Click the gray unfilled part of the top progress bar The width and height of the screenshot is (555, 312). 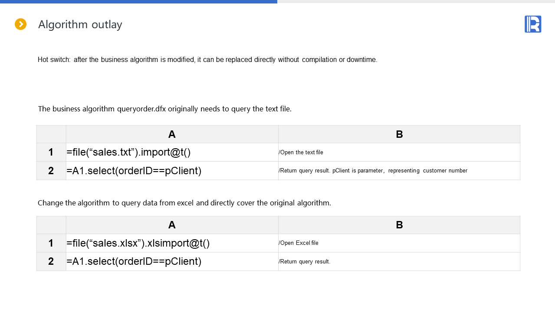click(416, 2)
